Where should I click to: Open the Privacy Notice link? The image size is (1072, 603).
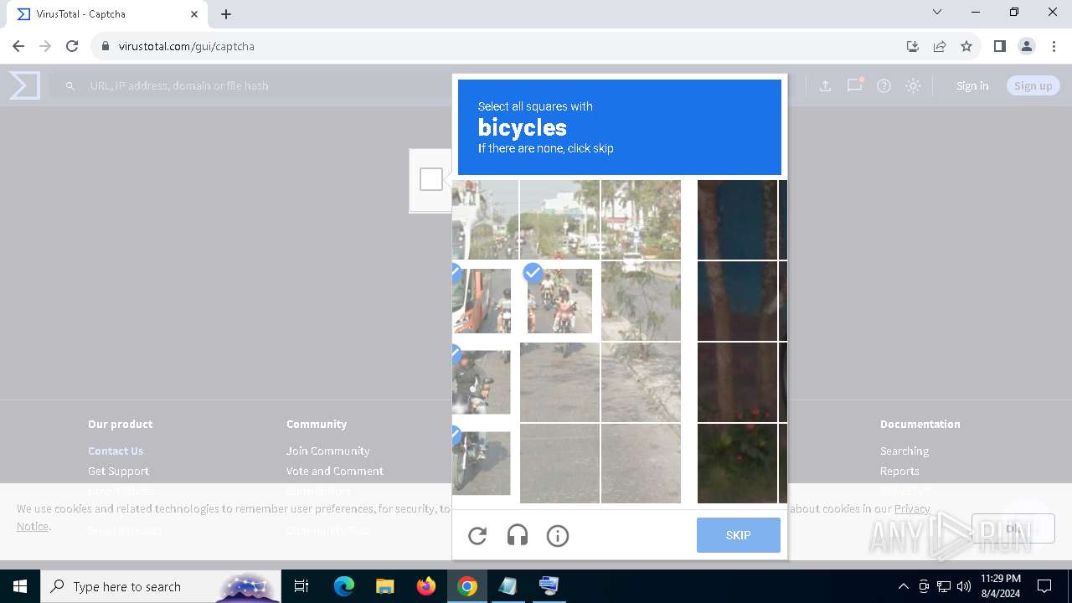[912, 508]
